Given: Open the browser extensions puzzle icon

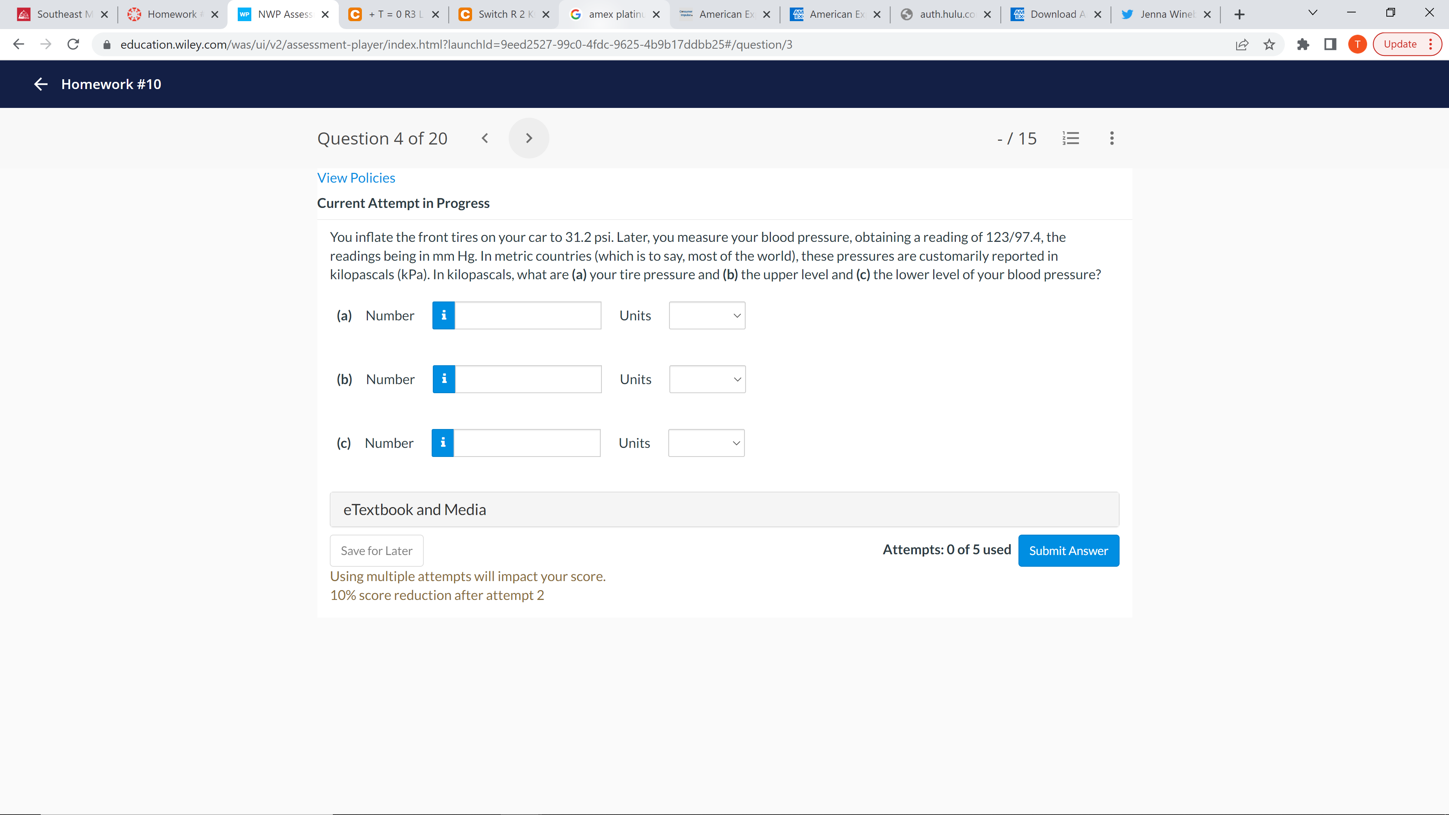Looking at the screenshot, I should pyautogui.click(x=1303, y=45).
